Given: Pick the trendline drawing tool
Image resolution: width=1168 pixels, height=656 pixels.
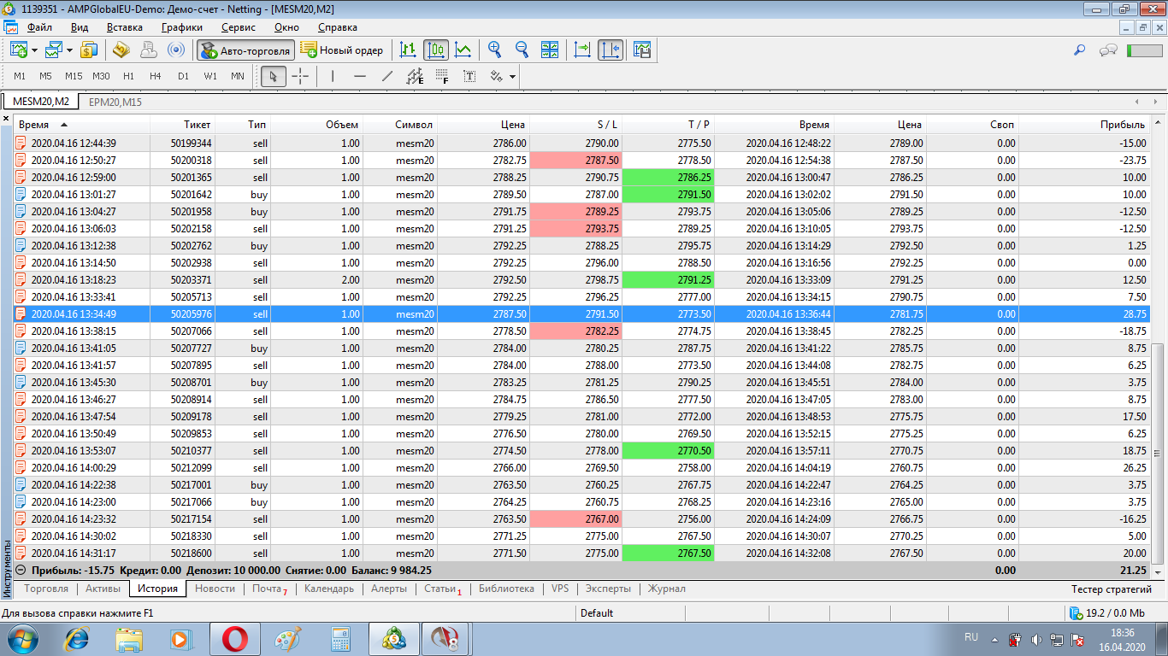Looking at the screenshot, I should click(x=386, y=77).
